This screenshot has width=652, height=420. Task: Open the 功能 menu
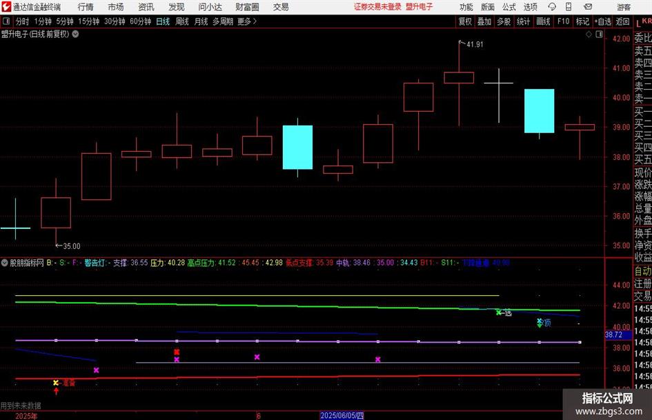click(466, 7)
